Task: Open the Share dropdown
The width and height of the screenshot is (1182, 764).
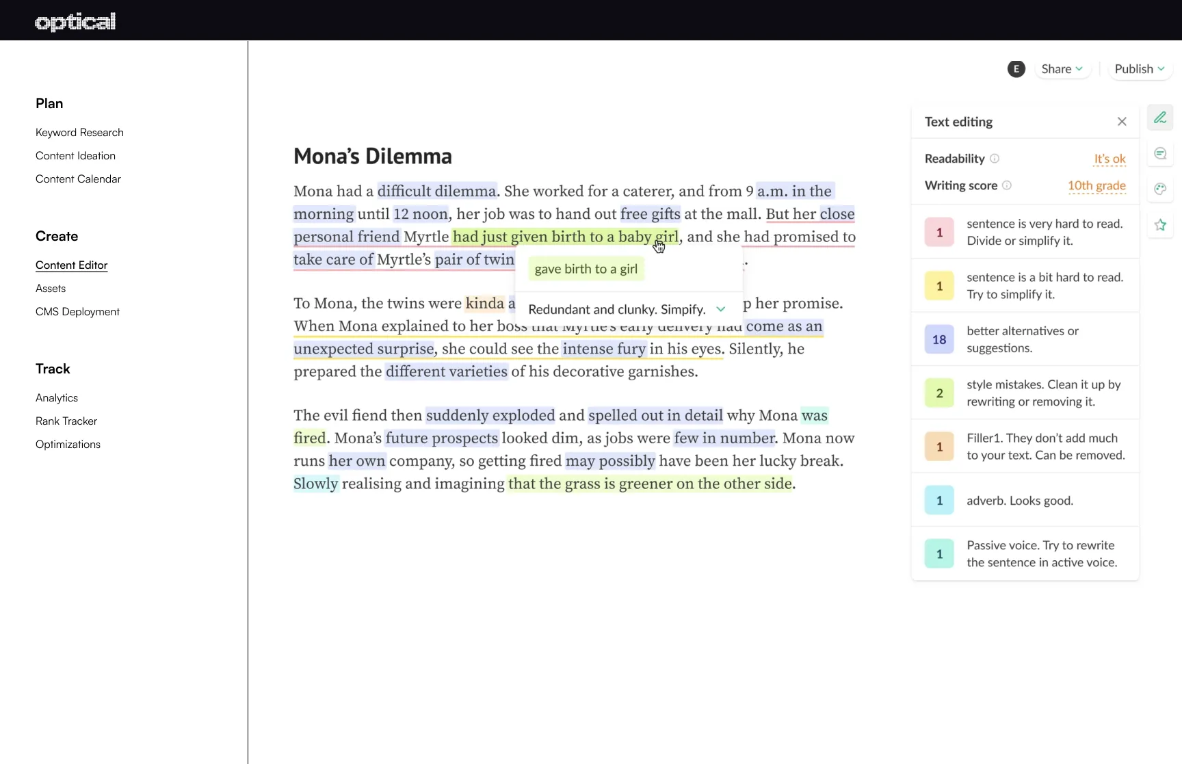Action: [1062, 69]
